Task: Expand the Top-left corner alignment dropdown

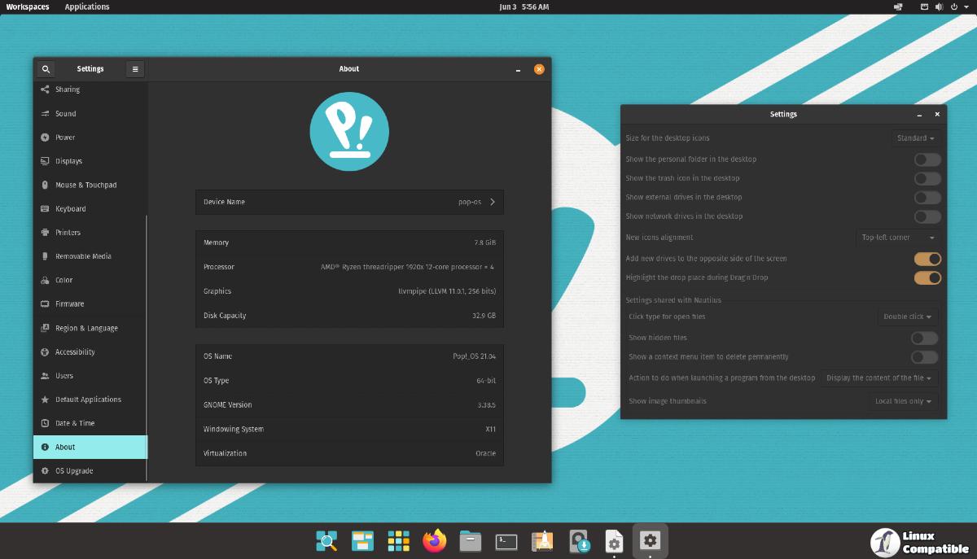Action: (x=898, y=238)
